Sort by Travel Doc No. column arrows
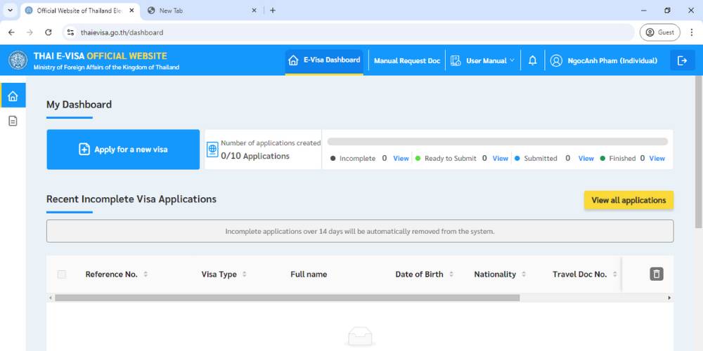Screen dimensions: 703x351 (x=614, y=274)
